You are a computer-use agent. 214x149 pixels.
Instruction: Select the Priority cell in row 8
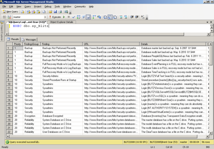click(17, 76)
